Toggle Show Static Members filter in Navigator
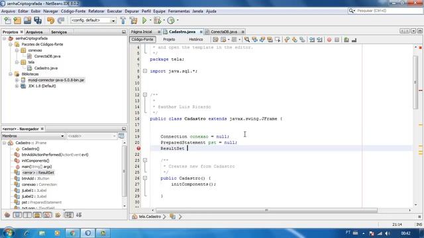The height and width of the screenshot is (238, 424). tap(27, 215)
